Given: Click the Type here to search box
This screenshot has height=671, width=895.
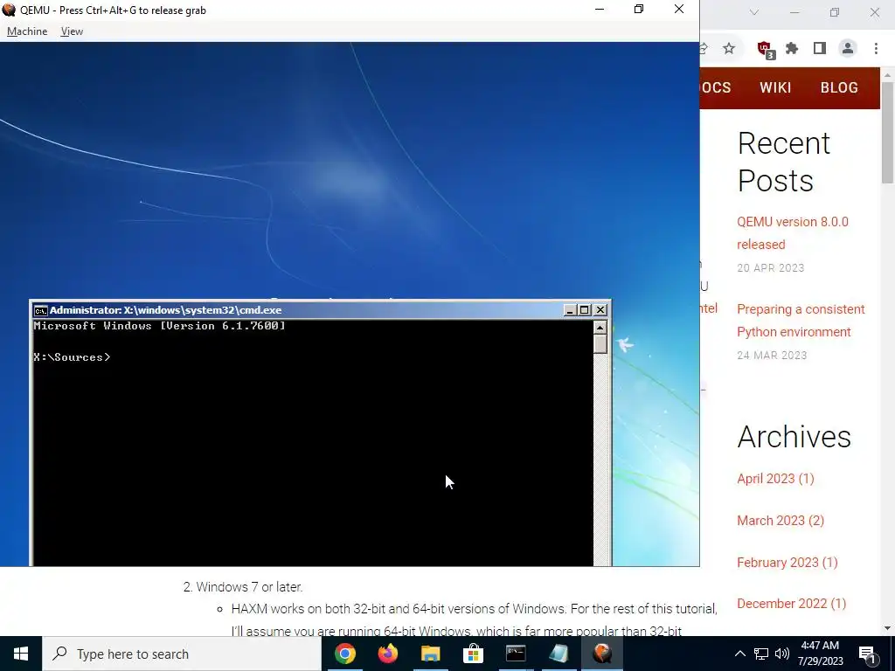Looking at the screenshot, I should point(182,654).
